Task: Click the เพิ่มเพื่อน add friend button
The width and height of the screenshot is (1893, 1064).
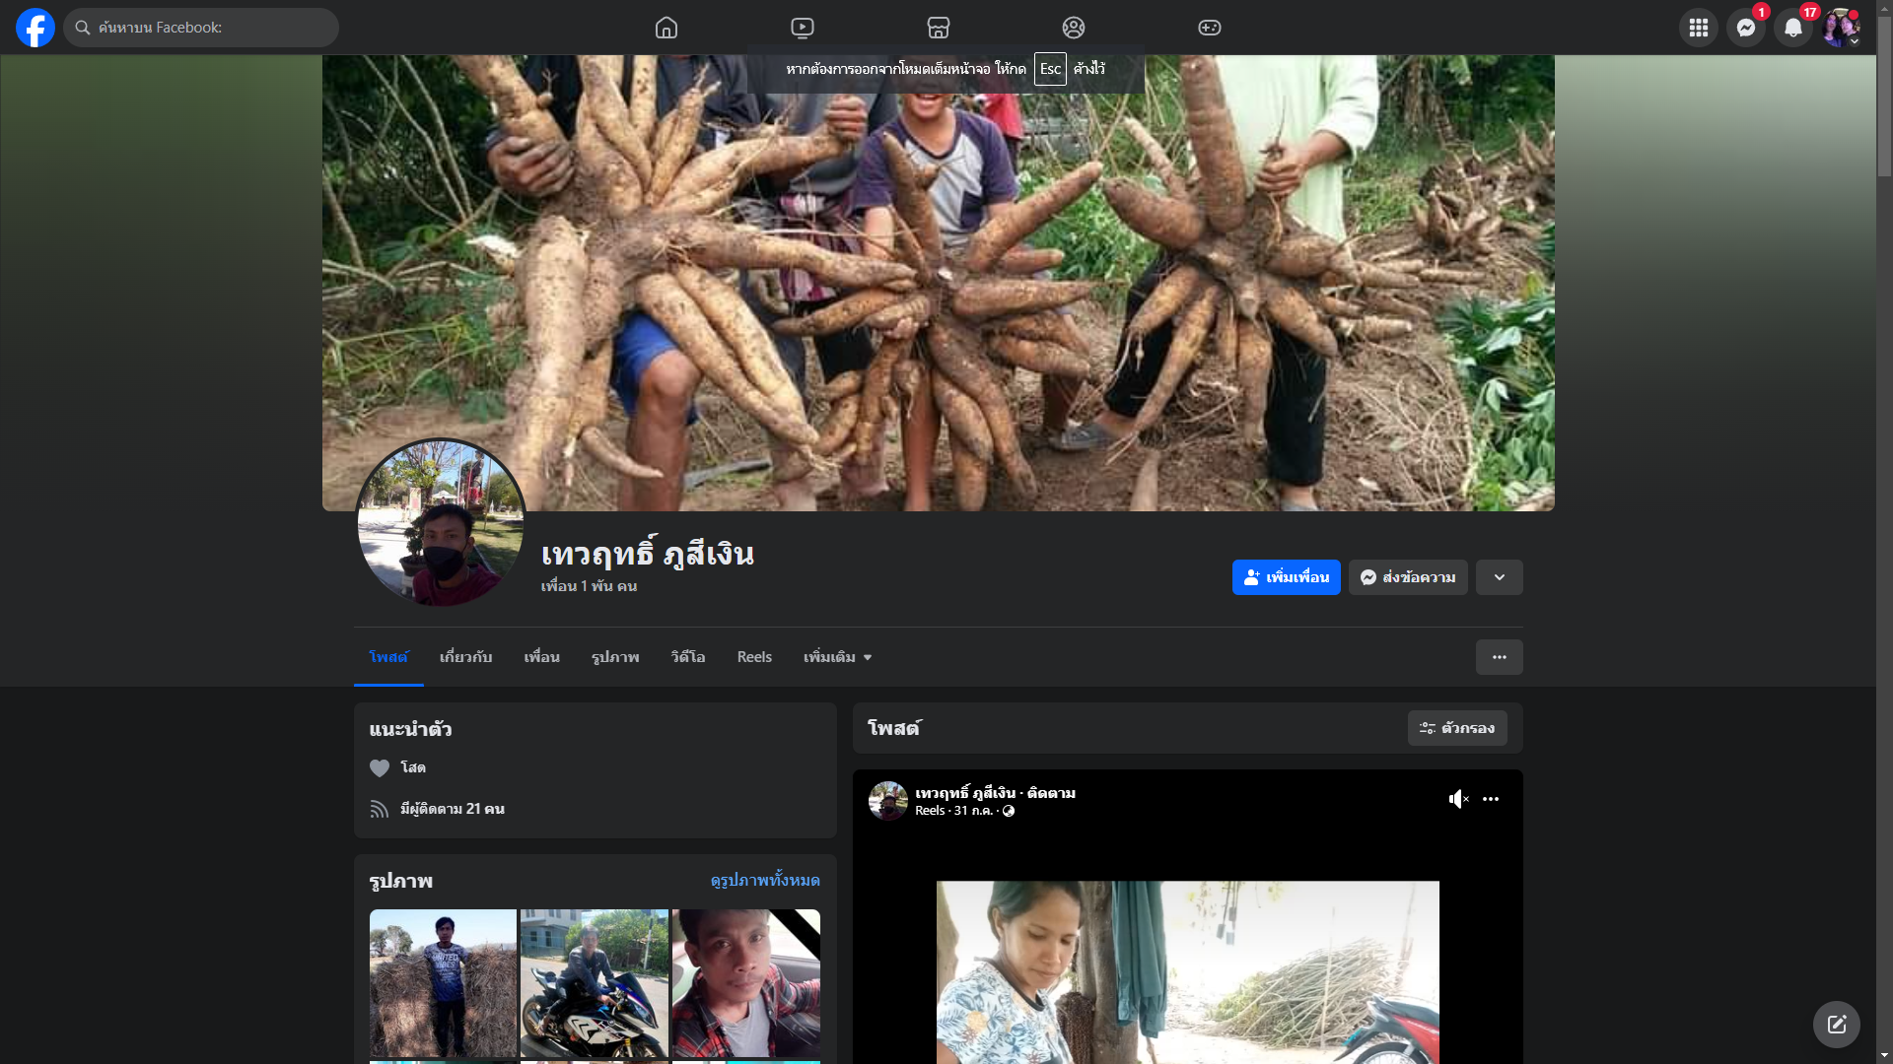Action: [x=1286, y=577]
